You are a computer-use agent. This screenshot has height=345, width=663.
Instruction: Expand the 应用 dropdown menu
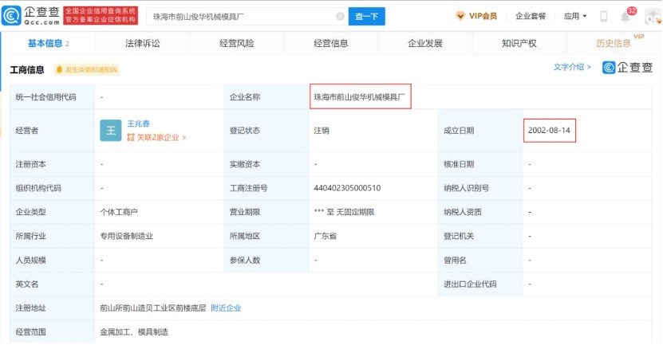(x=575, y=16)
